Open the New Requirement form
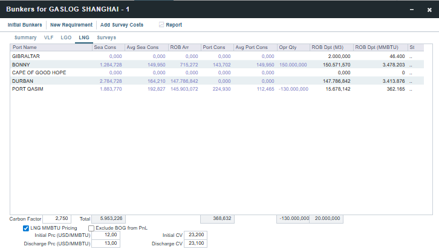Screen dimensions: 439x252 coord(71,25)
